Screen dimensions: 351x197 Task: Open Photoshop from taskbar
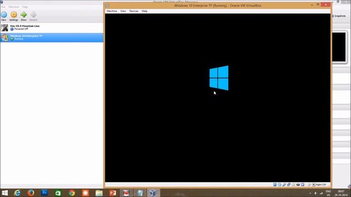pyautogui.click(x=44, y=193)
